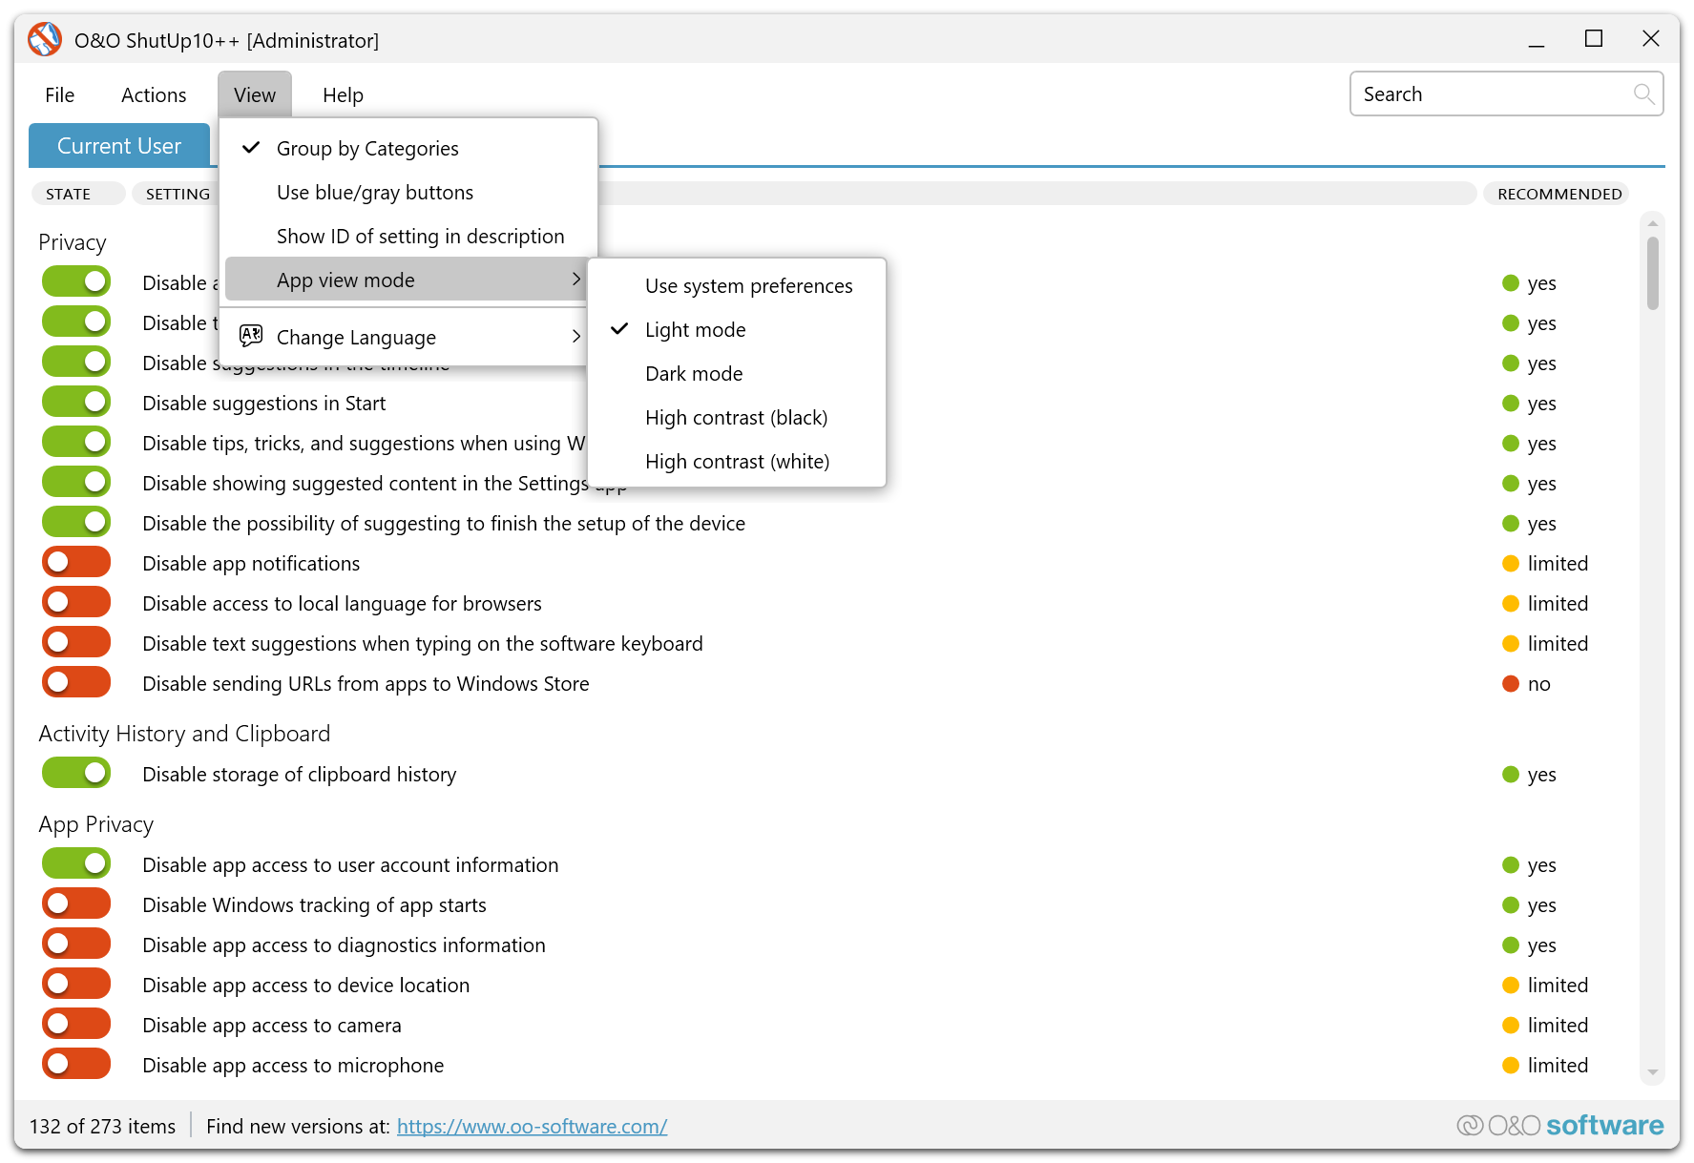This screenshot has width=1694, height=1163.
Task: Sort by the RECOMMENDED column header
Action: click(1558, 194)
